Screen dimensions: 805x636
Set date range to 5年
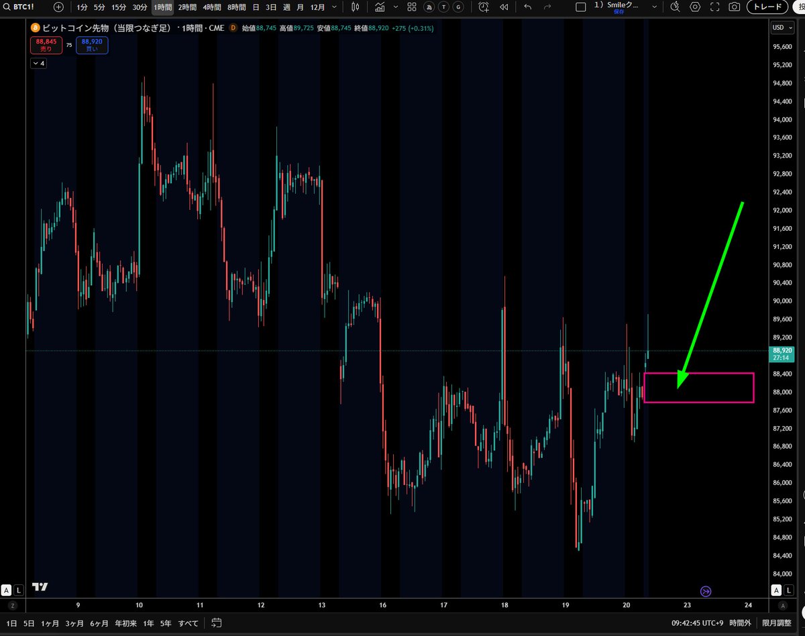tap(166, 623)
